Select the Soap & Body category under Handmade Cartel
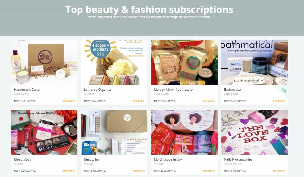The width and height of the screenshot is (304, 177). point(21,94)
